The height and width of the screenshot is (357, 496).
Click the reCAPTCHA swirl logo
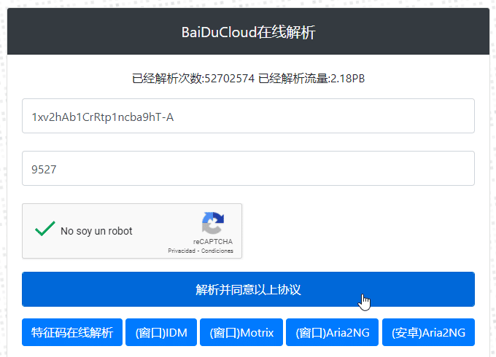click(213, 223)
